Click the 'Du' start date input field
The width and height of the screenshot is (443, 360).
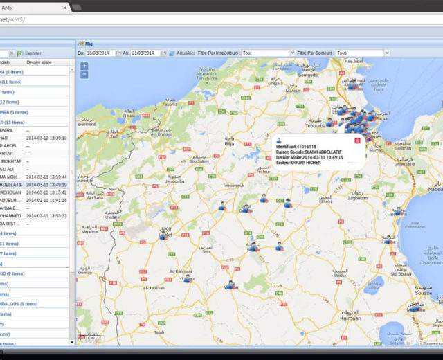click(99, 53)
